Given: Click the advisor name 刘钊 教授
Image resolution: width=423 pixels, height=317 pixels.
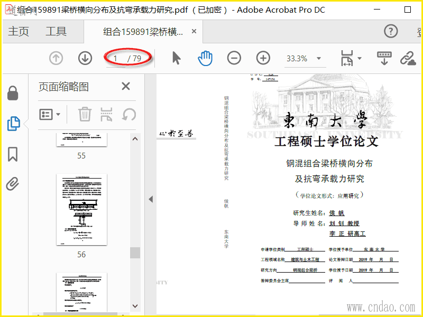Looking at the screenshot, I should tap(344, 223).
